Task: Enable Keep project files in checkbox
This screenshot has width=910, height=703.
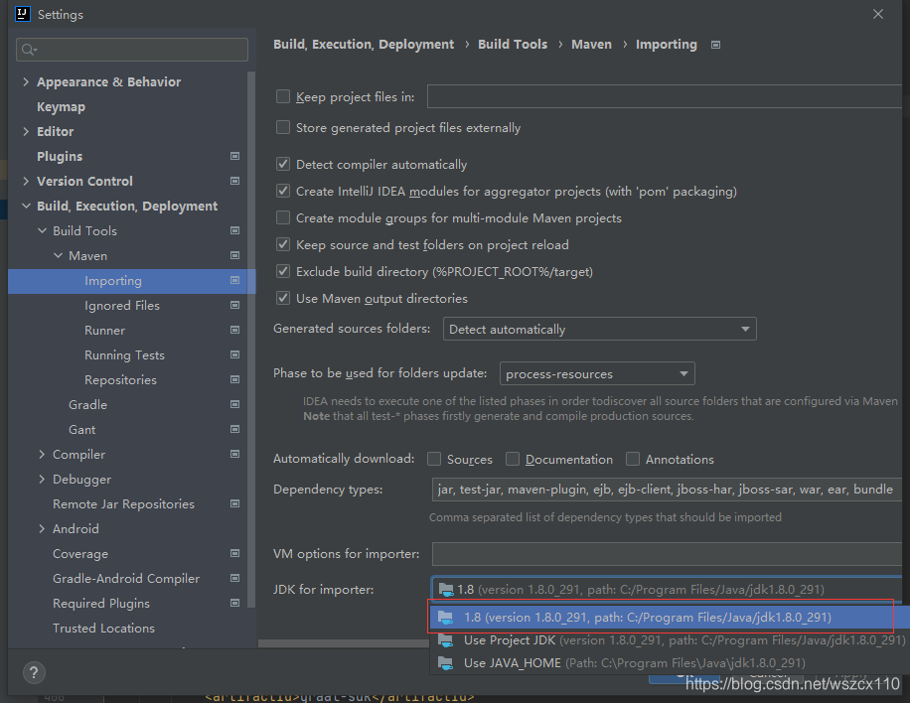Action: coord(282,96)
